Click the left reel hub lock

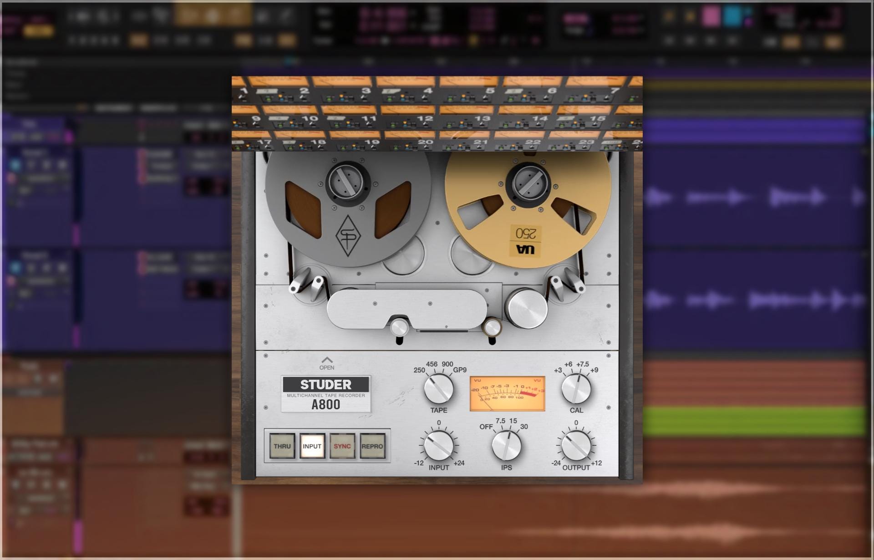click(x=348, y=183)
